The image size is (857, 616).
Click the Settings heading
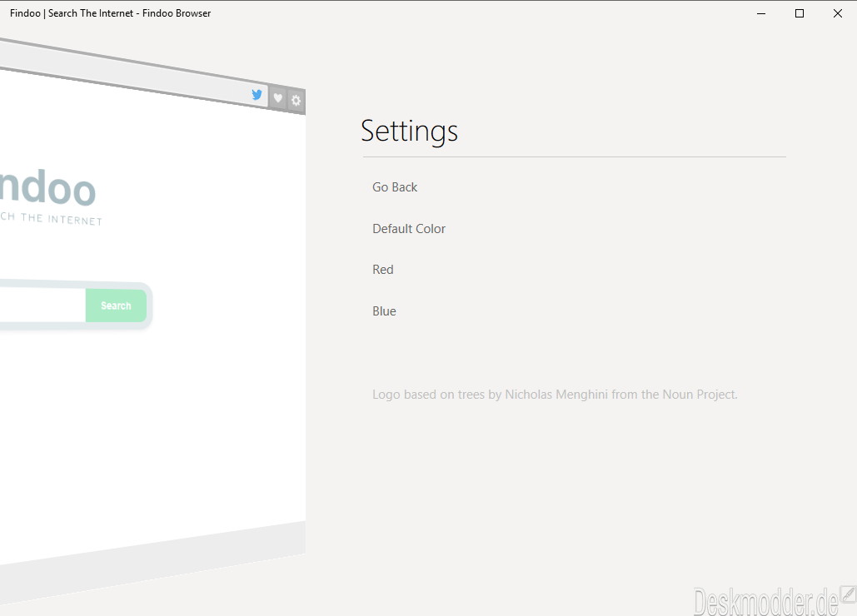point(410,131)
